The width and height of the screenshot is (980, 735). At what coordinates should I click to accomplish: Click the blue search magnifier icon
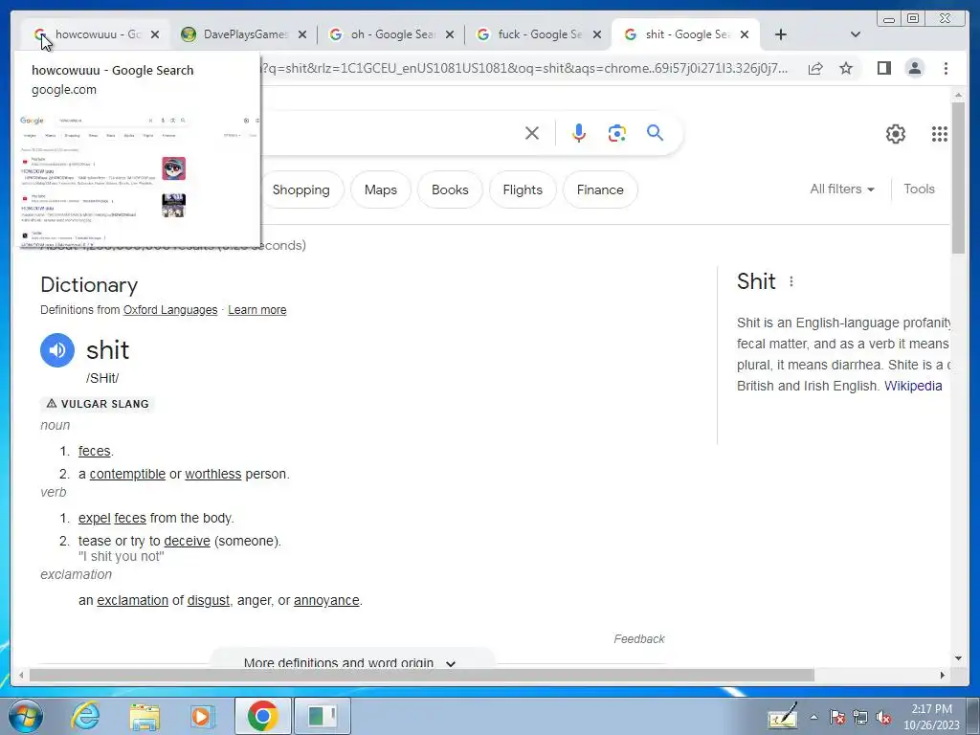pos(655,132)
